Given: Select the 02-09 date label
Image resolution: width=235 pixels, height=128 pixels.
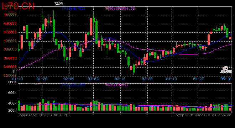Looking at the screenshot, I should click(69, 79).
